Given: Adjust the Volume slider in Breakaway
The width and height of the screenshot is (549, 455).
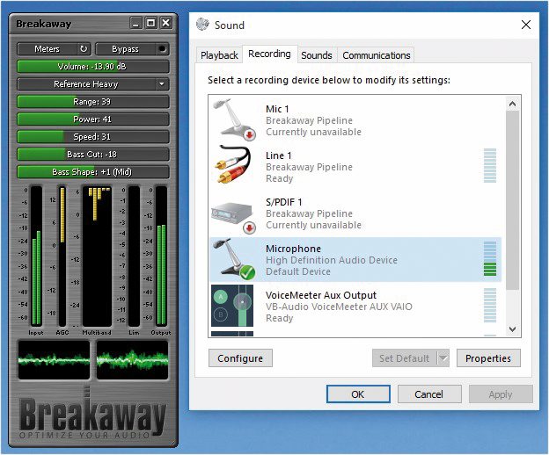Looking at the screenshot, I should tap(93, 67).
